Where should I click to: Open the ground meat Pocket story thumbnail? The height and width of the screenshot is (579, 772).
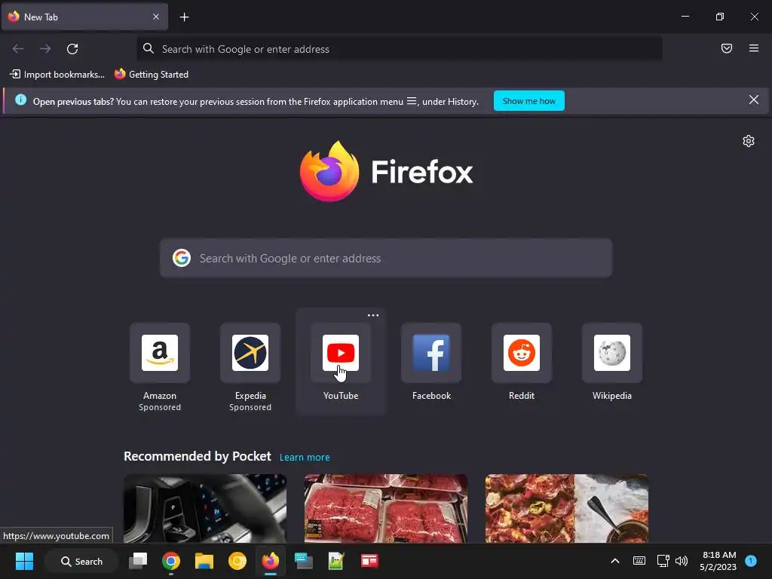click(x=386, y=508)
